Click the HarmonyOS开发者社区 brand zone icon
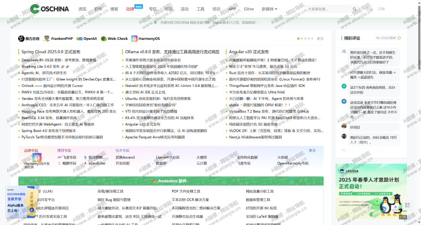The height and width of the screenshot is (225, 421). click(x=37, y=157)
